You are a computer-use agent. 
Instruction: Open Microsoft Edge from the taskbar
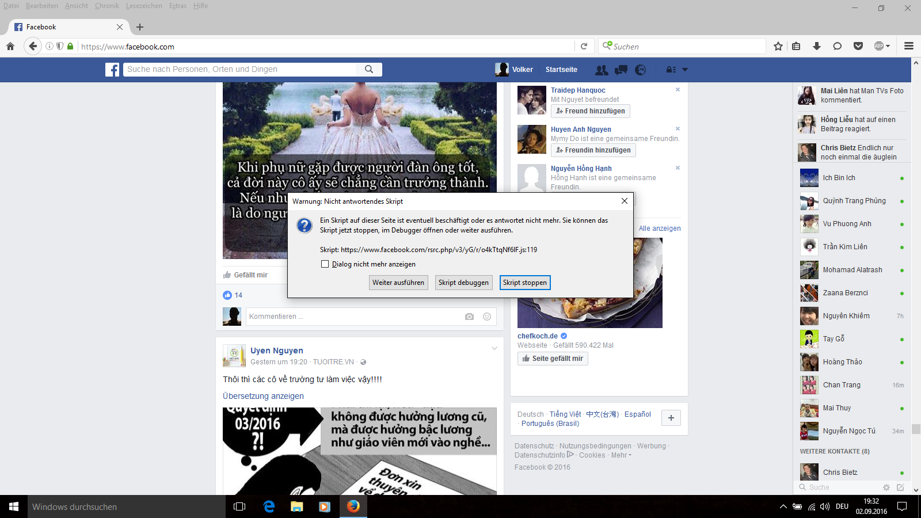[269, 506]
